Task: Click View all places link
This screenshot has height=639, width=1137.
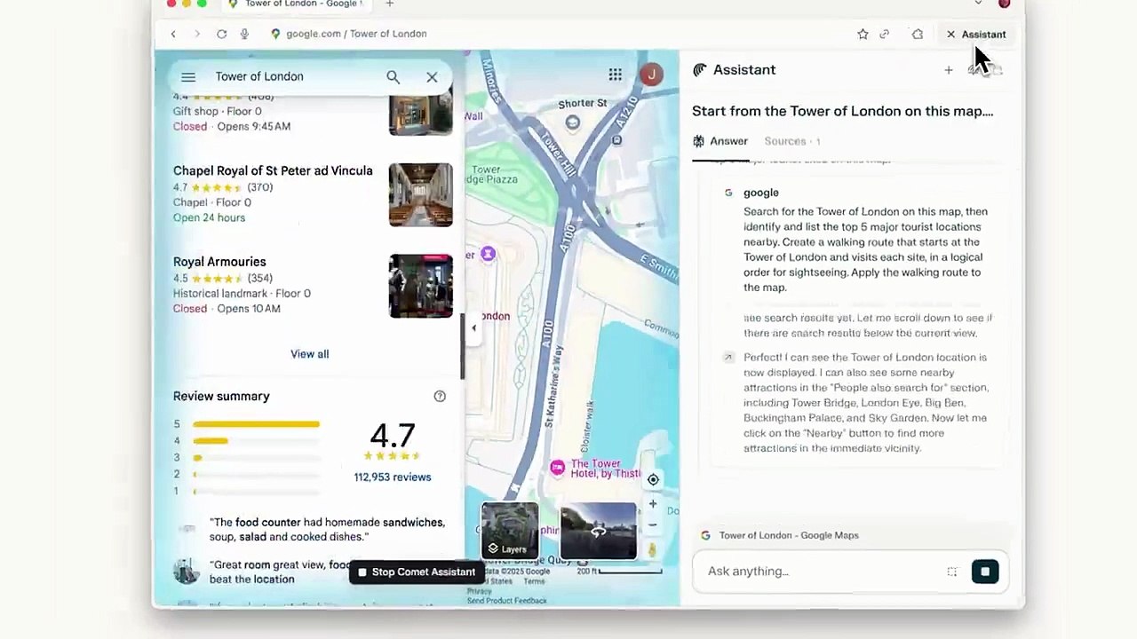Action: pos(309,354)
